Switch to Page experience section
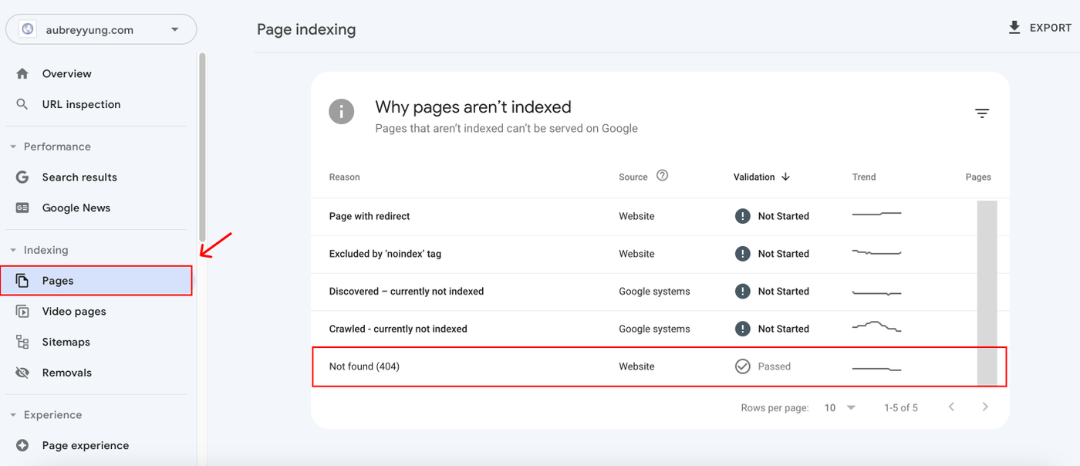 (85, 445)
